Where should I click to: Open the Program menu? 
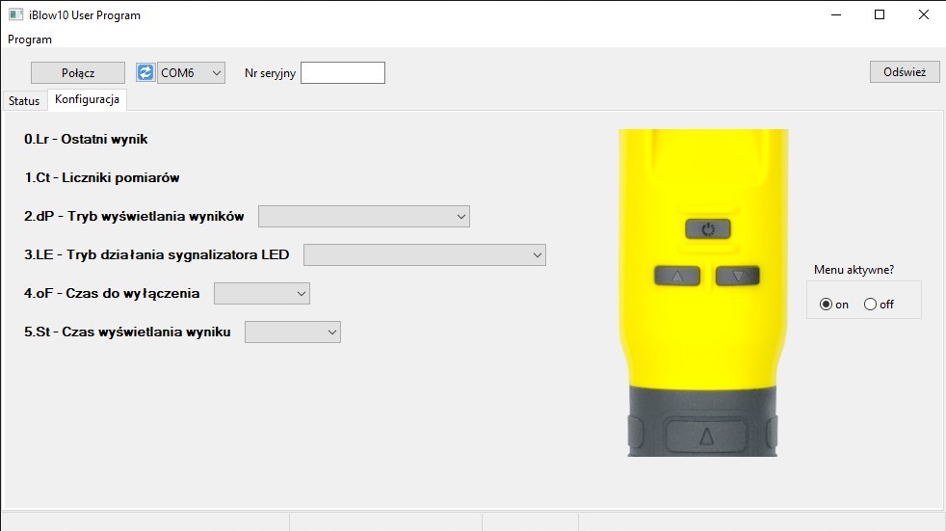click(x=30, y=40)
